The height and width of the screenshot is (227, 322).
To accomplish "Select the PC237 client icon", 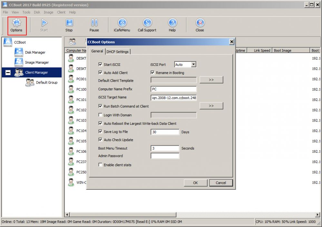I will click(x=71, y=162).
